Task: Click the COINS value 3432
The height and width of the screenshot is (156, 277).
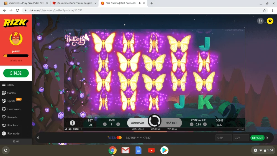Action: [219, 125]
